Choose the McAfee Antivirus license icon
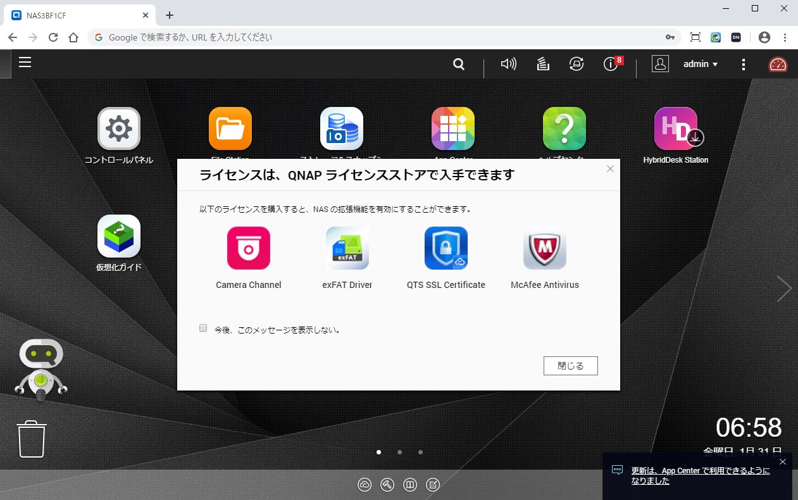Viewport: 798px width, 500px height. [x=545, y=248]
